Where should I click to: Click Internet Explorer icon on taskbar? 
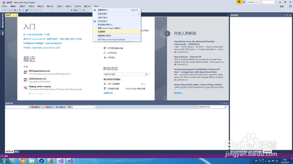coord(13,161)
